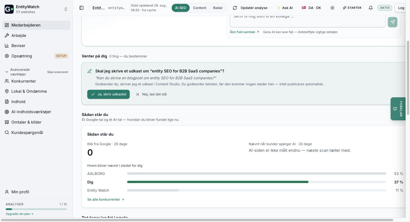This screenshot has width=410, height=222.
Task: Open the FORKLAR side tab
Action: 398,109
